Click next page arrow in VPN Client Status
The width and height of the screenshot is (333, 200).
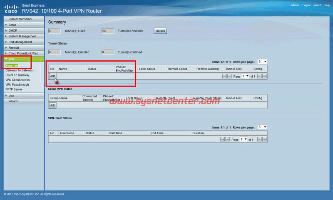(259, 140)
